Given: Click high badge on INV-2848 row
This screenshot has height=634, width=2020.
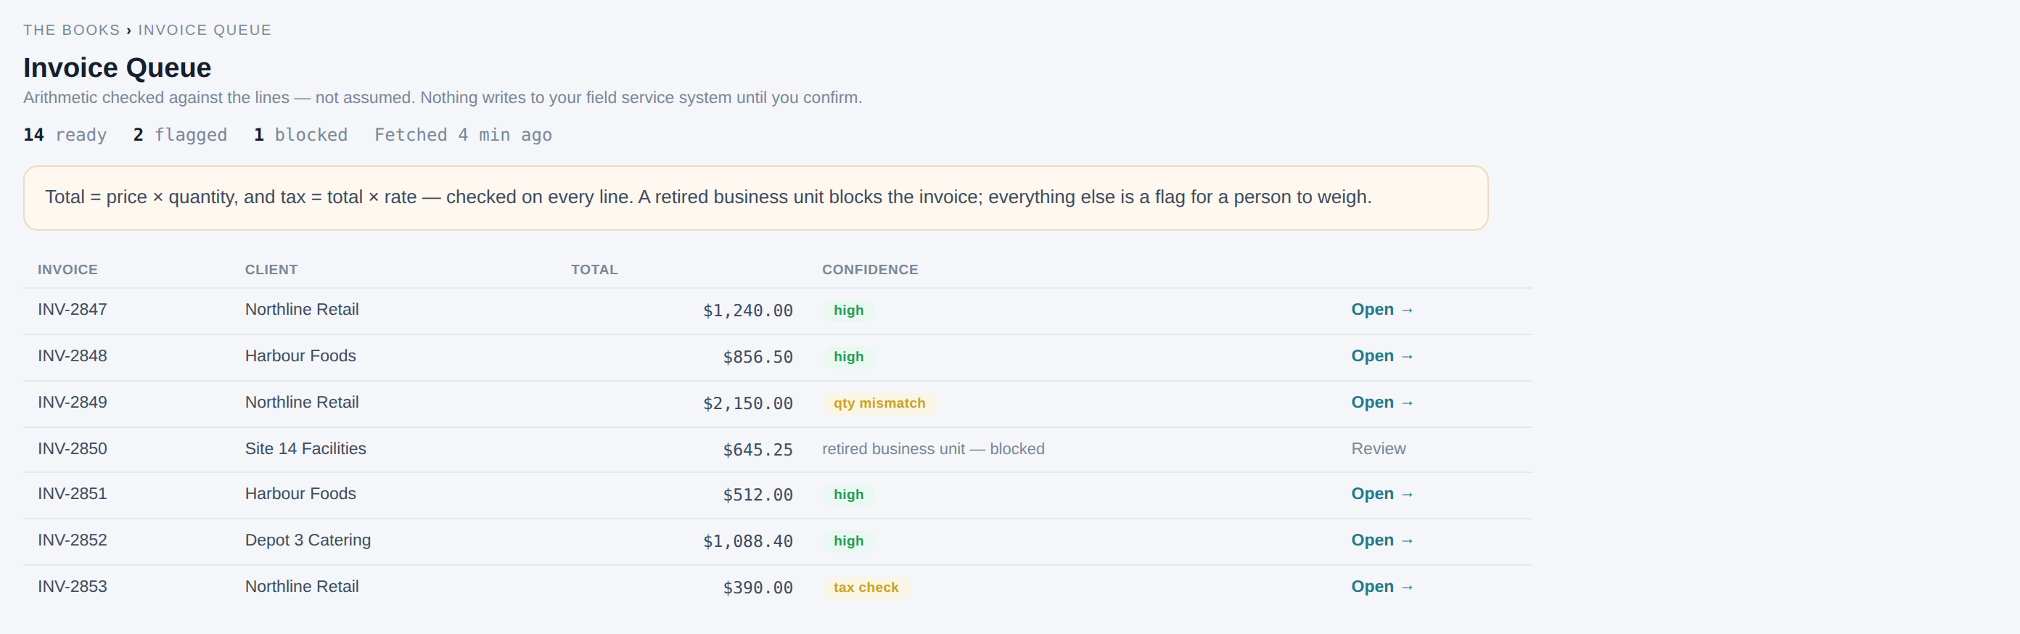Looking at the screenshot, I should [848, 357].
